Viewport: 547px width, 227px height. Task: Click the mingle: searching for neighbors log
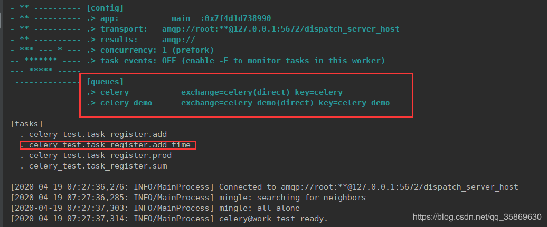point(188,198)
